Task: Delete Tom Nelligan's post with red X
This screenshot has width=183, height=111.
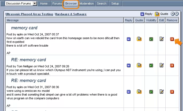Action: click(172, 65)
